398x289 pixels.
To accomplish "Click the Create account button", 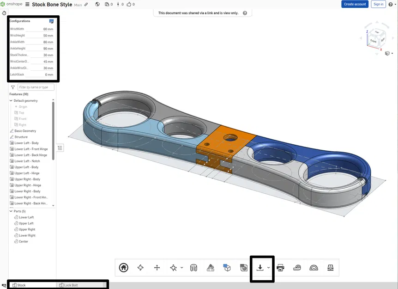I will pos(355,4).
